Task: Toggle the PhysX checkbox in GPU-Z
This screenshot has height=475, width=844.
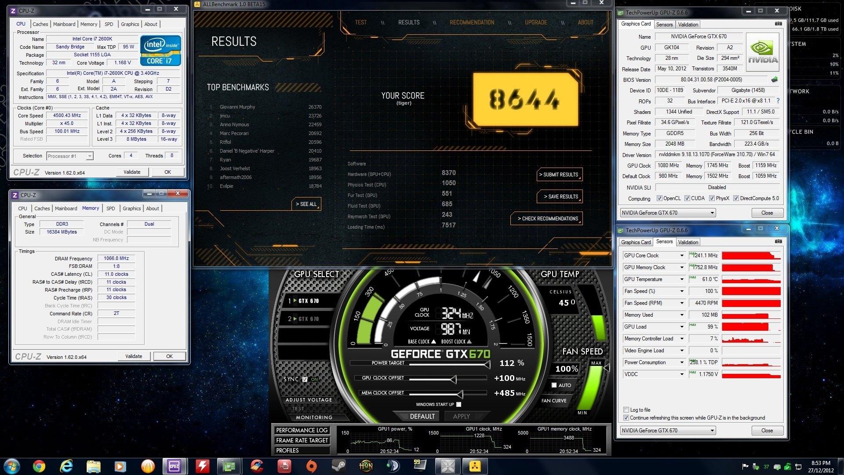Action: (712, 198)
